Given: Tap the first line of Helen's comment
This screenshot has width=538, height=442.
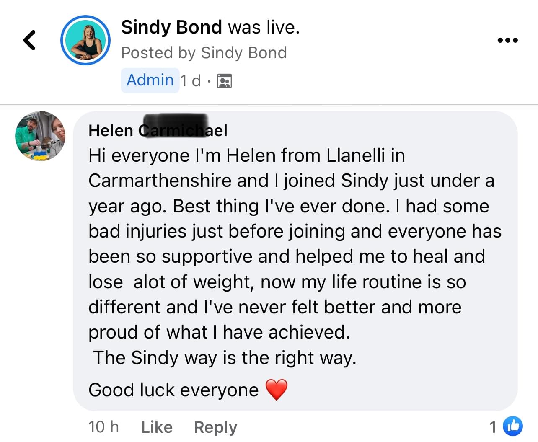Looking at the screenshot, I should click(x=246, y=156).
